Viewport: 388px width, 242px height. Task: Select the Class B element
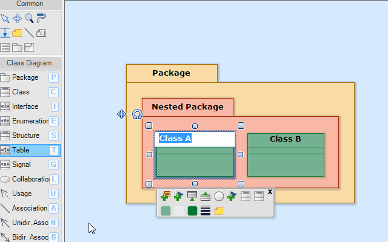[x=286, y=155]
